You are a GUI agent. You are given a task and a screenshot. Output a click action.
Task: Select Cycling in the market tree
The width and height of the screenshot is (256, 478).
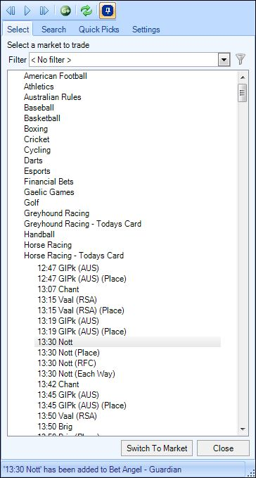(x=37, y=150)
